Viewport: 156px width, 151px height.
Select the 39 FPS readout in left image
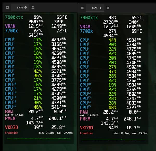[x=37, y=128]
